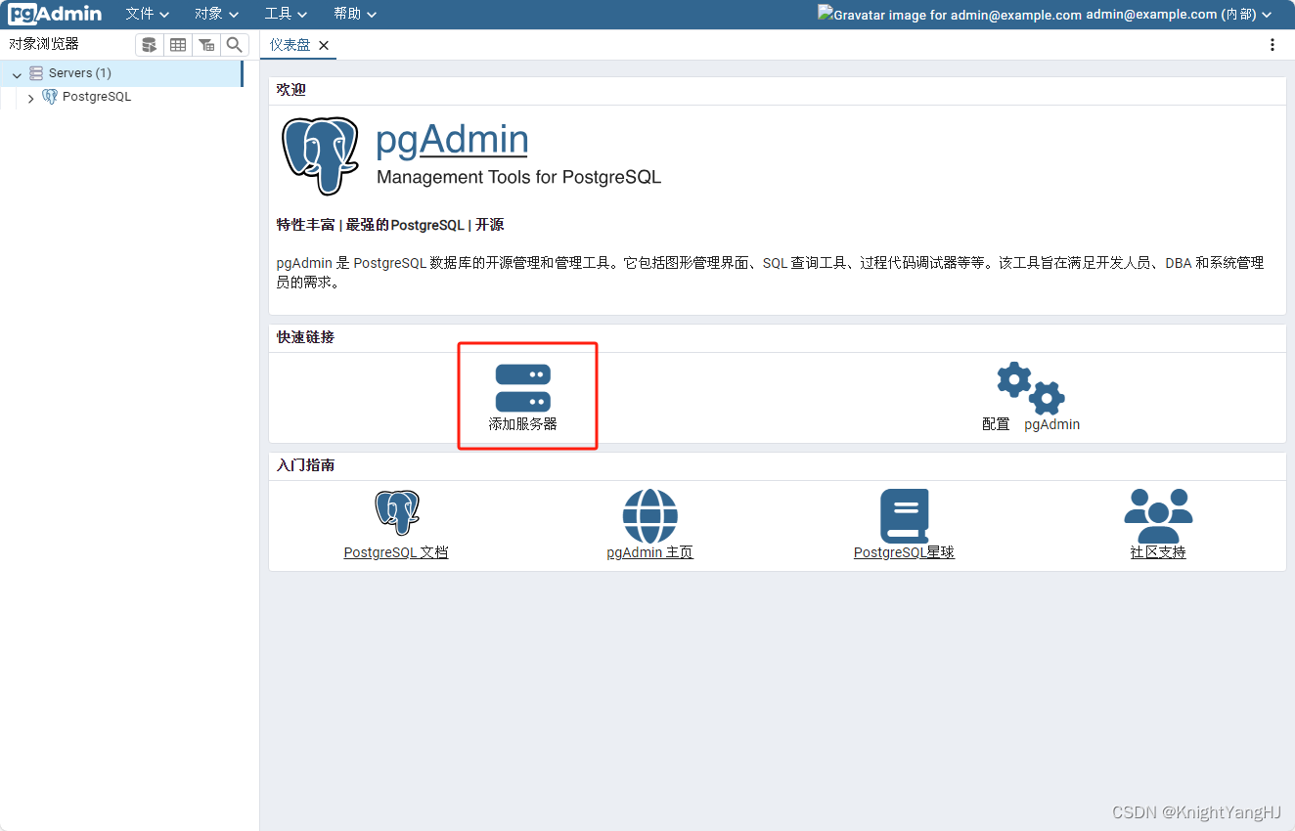The height and width of the screenshot is (831, 1295).
Task: Open the 文件 menu
Action: (x=148, y=14)
